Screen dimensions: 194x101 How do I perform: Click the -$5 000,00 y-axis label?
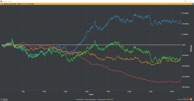pos(185,55)
